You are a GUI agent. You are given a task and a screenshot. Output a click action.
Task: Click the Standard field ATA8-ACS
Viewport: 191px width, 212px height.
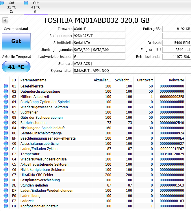click(x=132, y=64)
